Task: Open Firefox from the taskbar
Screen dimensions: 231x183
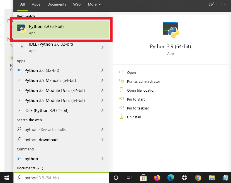Action: [x=157, y=178]
